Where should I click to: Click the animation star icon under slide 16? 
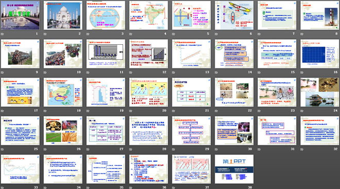point(302,72)
